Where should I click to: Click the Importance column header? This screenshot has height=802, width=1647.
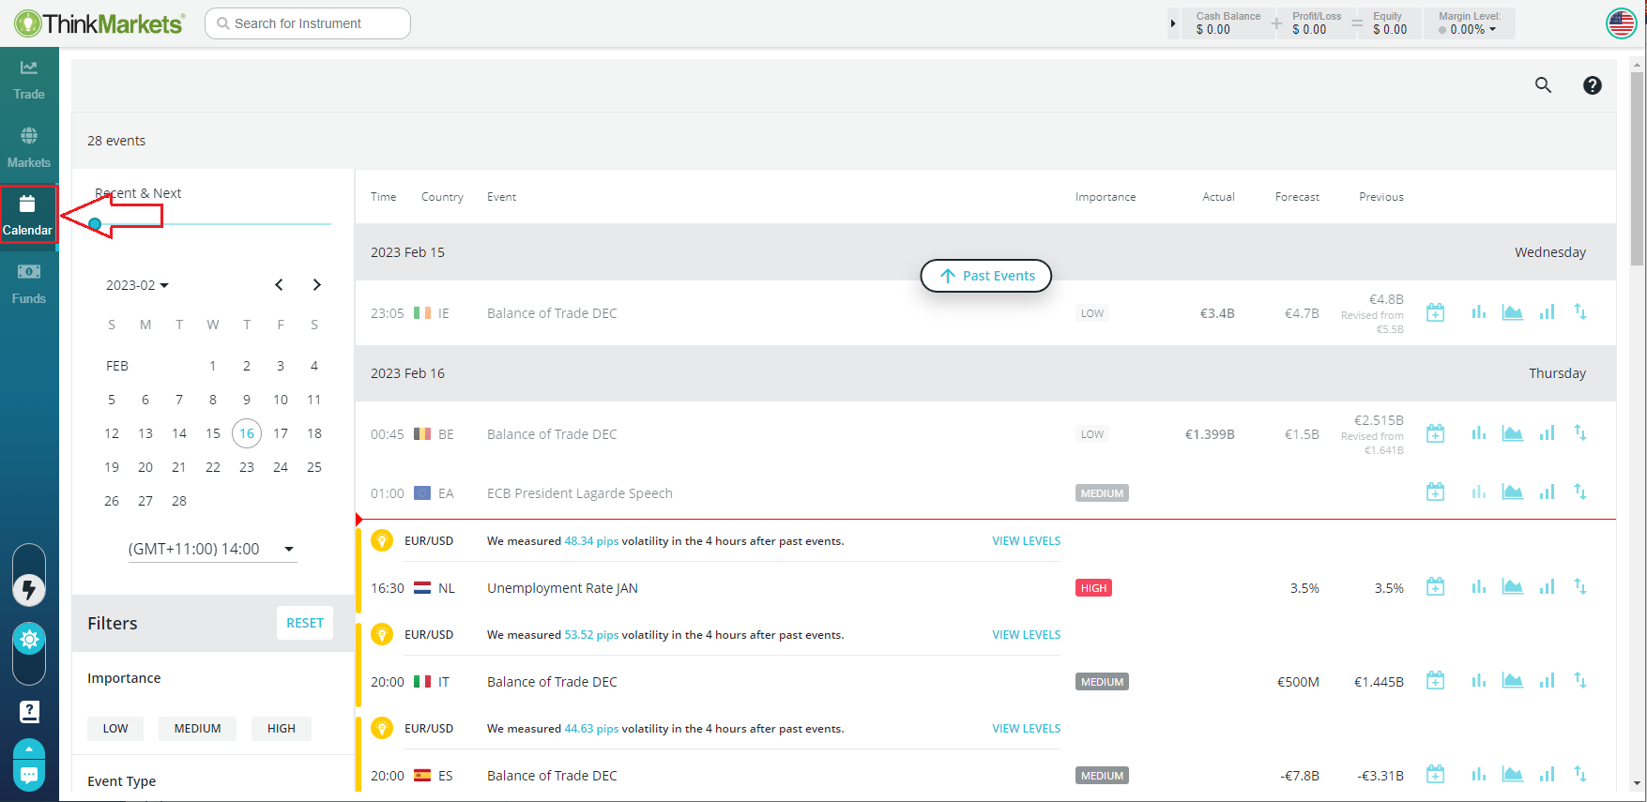1106,197
